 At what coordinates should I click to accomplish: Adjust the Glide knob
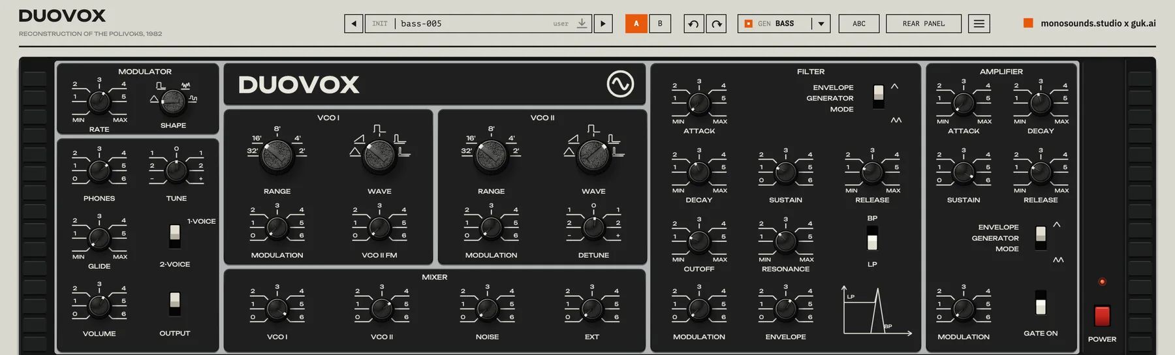[x=99, y=239]
